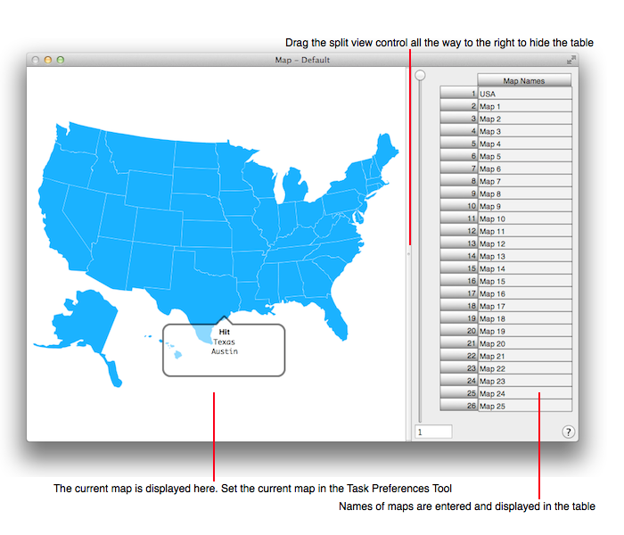The width and height of the screenshot is (624, 535).
Task: Click Alaska on the map
Action: click(x=89, y=323)
